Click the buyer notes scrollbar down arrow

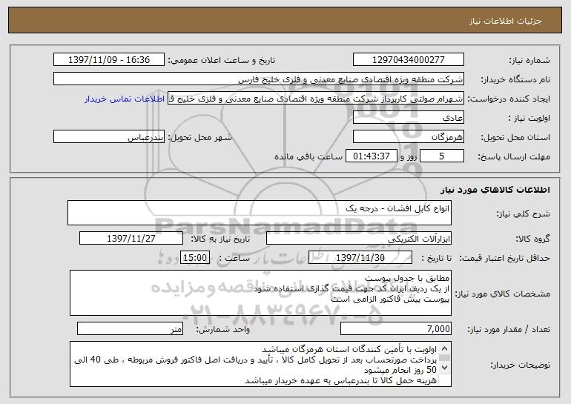click(x=444, y=368)
